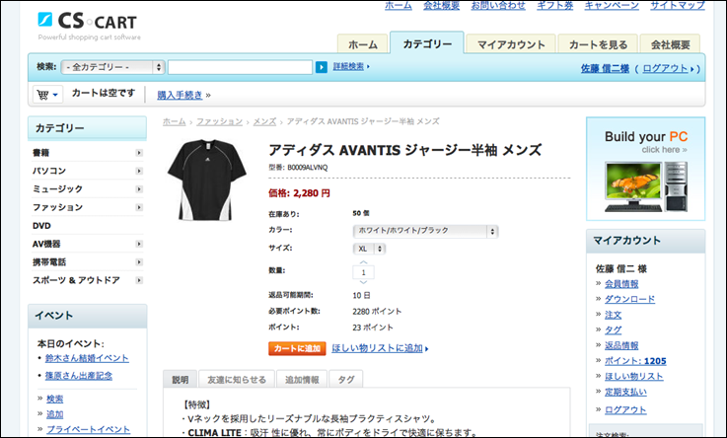Click the search keyword input field

[240, 67]
